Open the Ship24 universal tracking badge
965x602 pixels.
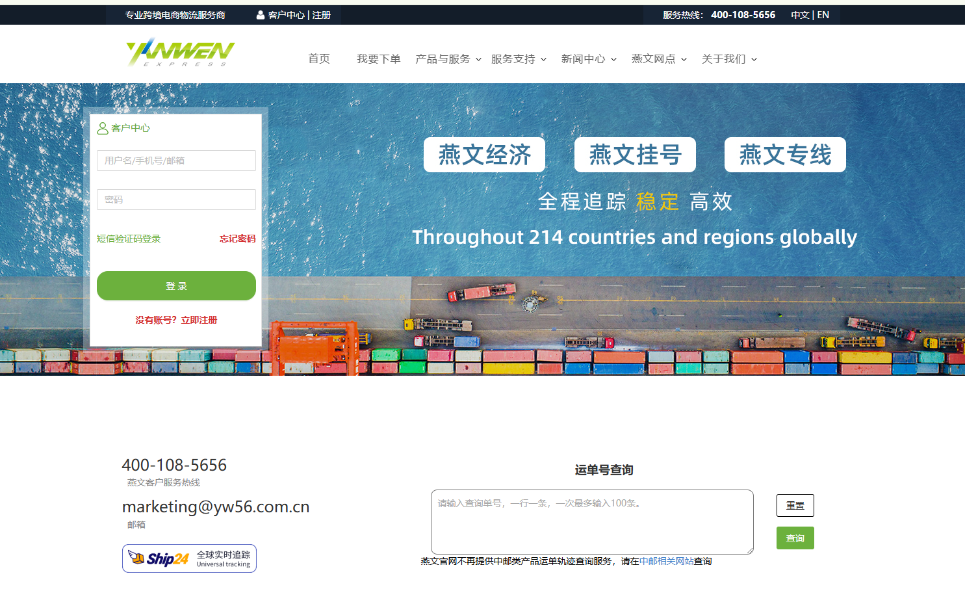189,558
